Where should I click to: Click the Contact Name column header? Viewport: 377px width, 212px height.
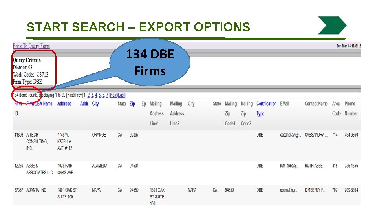316,104
